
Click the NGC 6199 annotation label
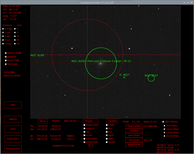coord(37,55)
